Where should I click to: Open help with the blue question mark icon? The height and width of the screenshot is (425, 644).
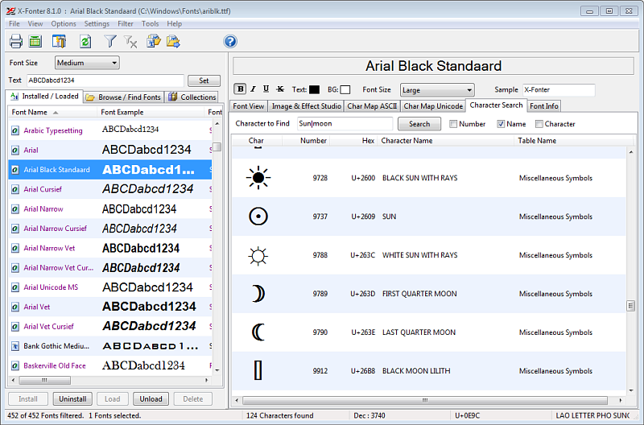pos(230,41)
